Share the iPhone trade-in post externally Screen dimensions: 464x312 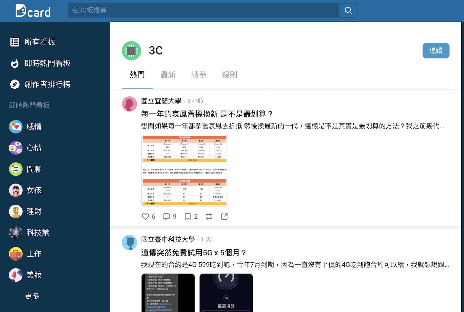tap(224, 217)
